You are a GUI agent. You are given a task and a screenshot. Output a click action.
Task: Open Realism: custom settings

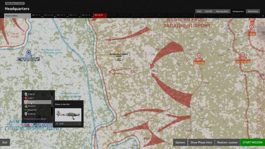coord(227,142)
